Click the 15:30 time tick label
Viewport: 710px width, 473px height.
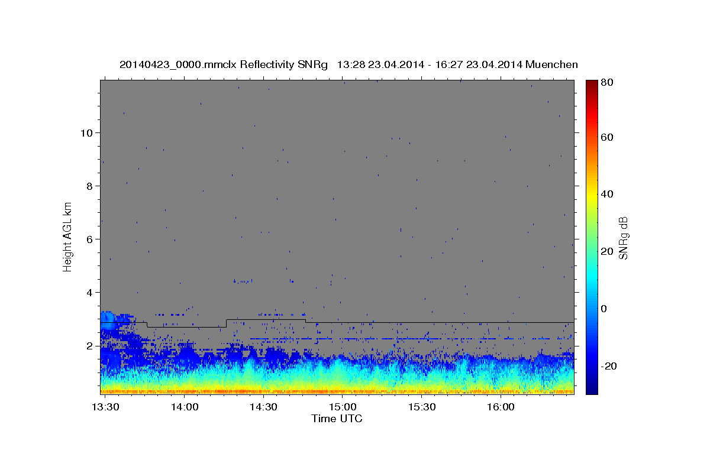pos(421,407)
